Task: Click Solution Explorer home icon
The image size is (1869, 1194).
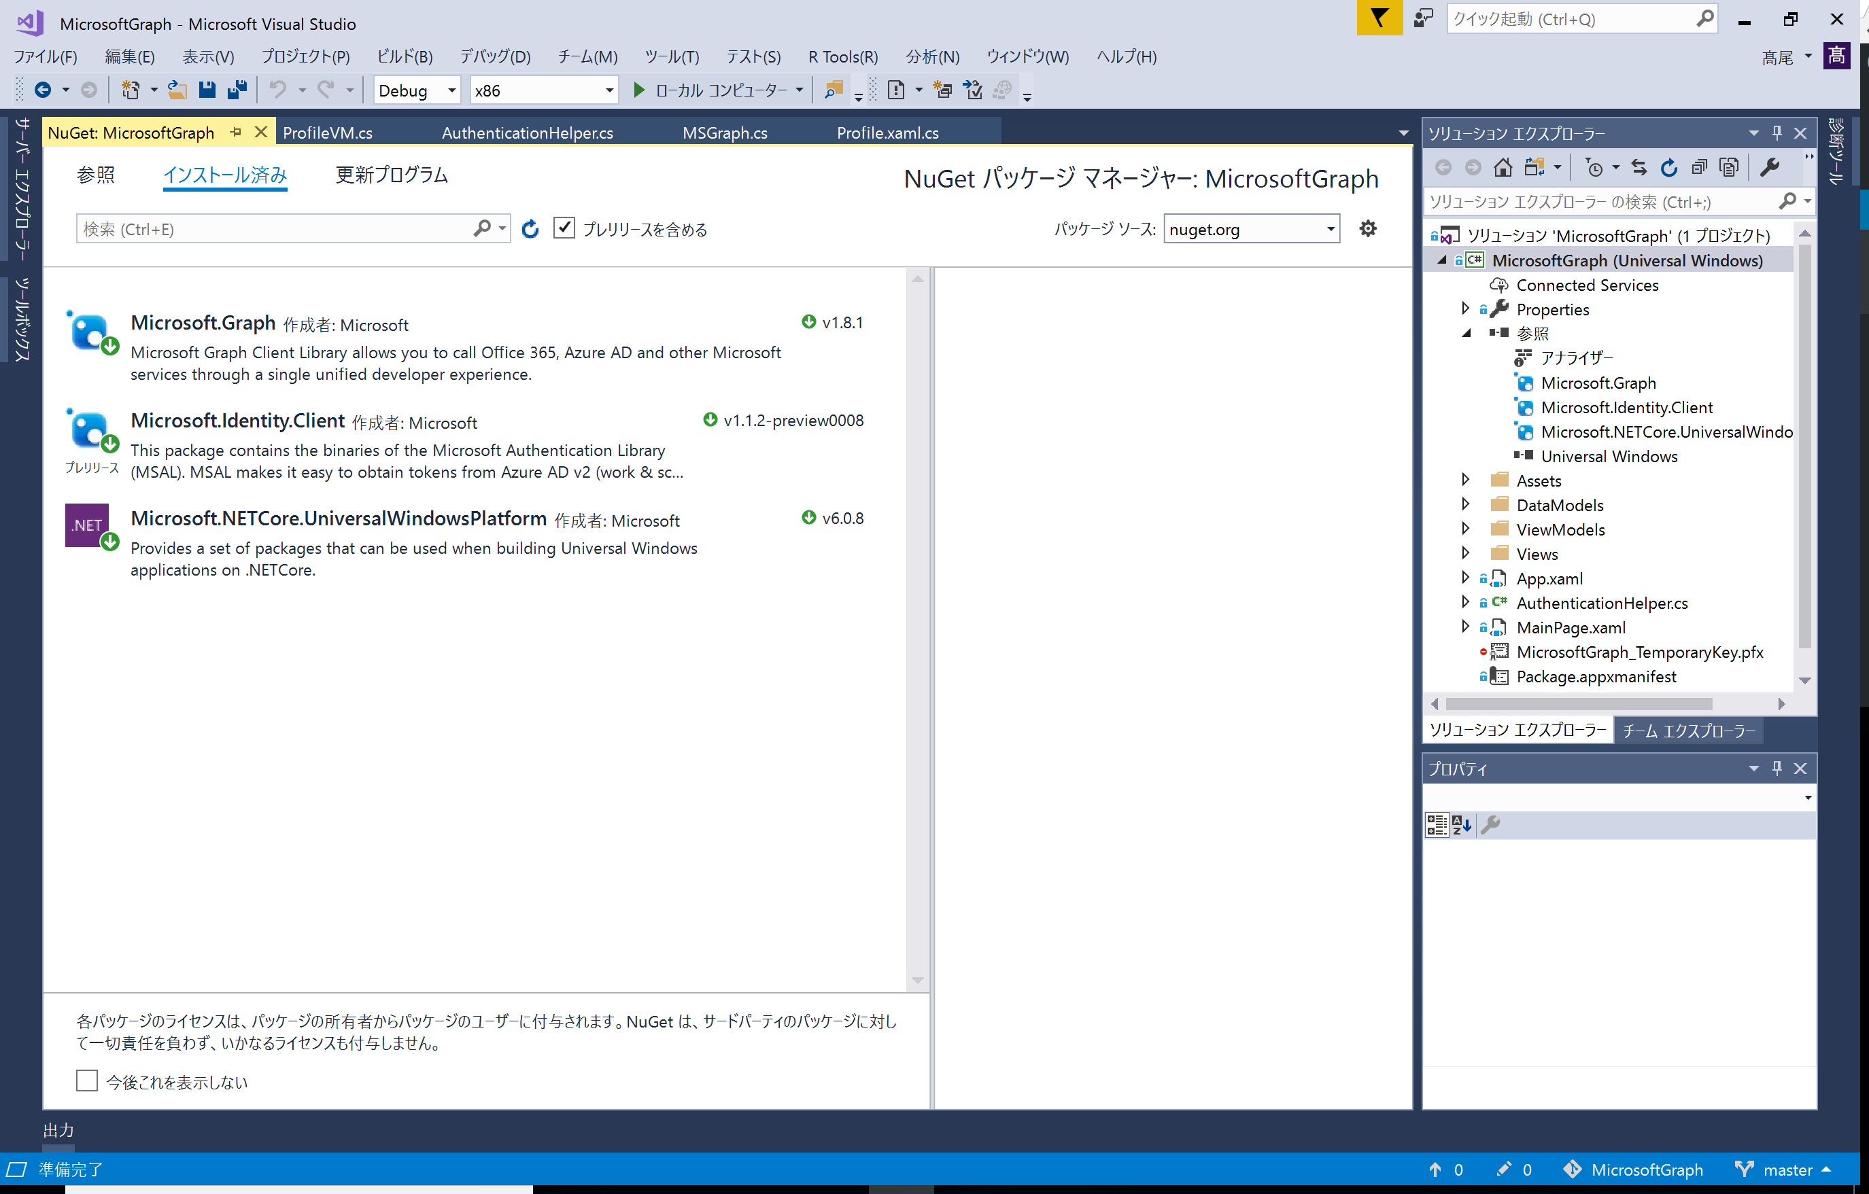Action: tap(1503, 166)
